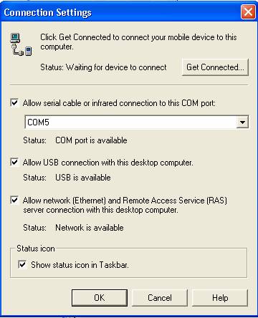This screenshot has width=258, height=318.
Task: Click the 'Status icon' group box heading
Action: point(36,249)
